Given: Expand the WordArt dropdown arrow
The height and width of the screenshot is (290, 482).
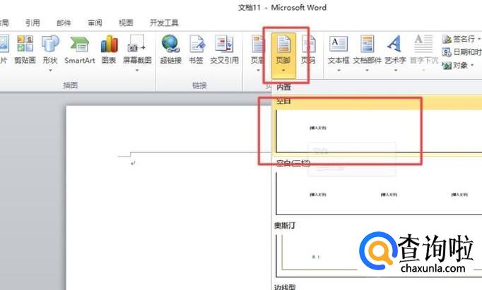Looking at the screenshot, I should [396, 71].
